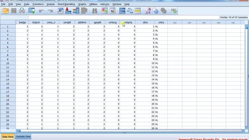
Task: Open the Recall recently used dialogs icon
Action: click(x=32, y=10)
